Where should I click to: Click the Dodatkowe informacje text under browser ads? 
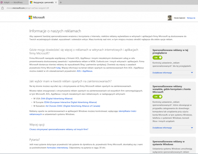(162, 73)
